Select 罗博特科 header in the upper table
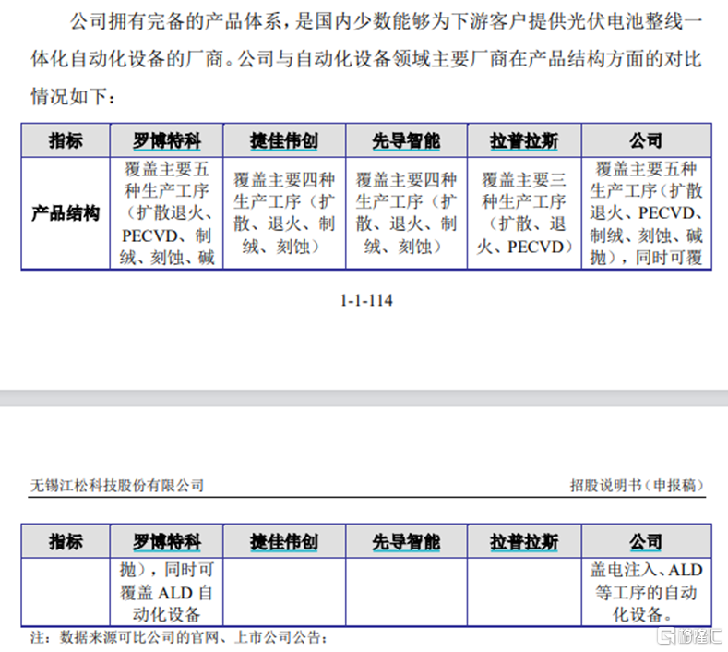The width and height of the screenshot is (728, 652). click(167, 140)
